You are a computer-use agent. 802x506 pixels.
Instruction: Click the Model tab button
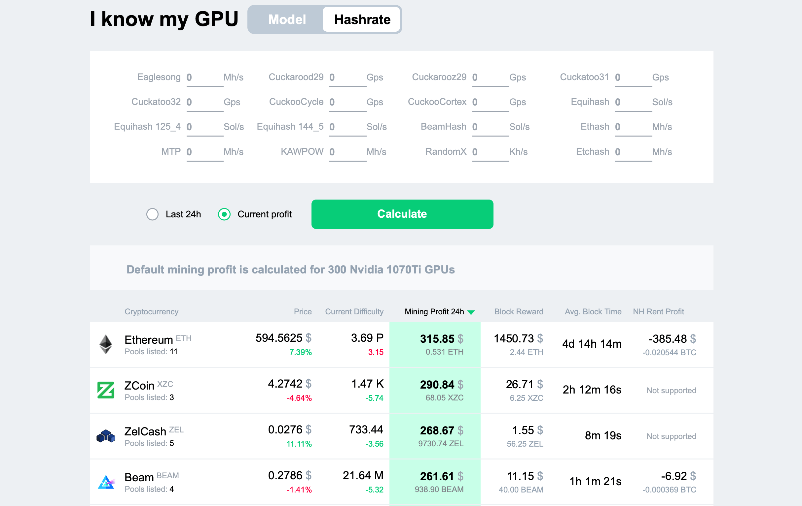(286, 19)
